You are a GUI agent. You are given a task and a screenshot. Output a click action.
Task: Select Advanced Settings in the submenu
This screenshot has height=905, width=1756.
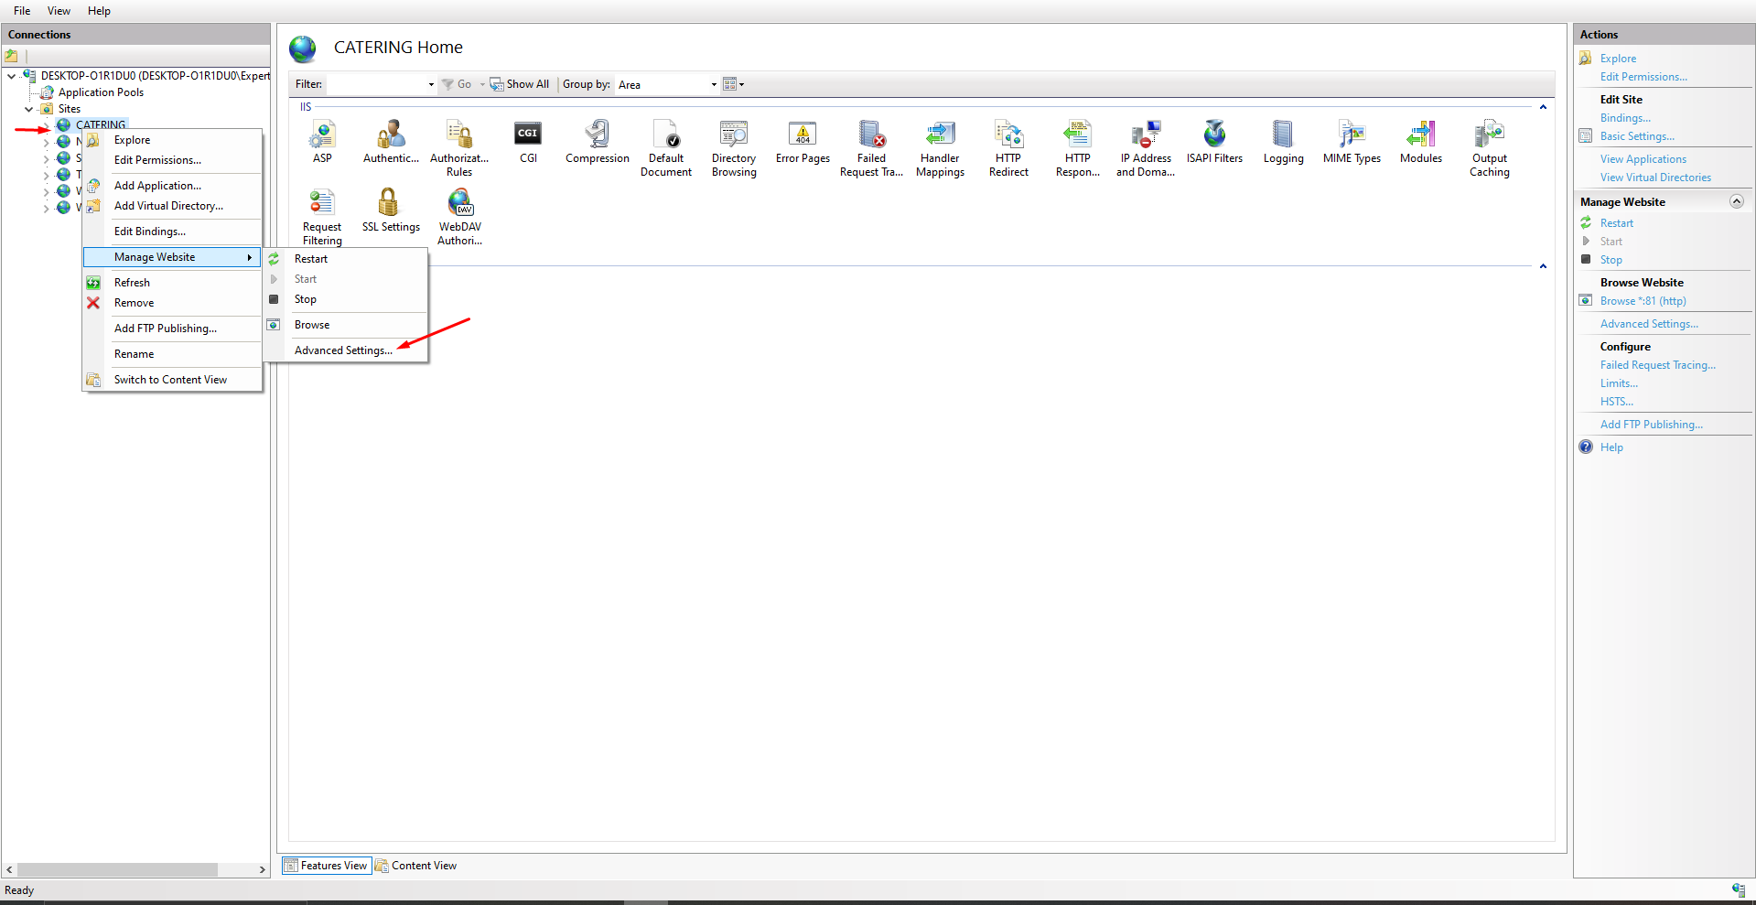343,350
